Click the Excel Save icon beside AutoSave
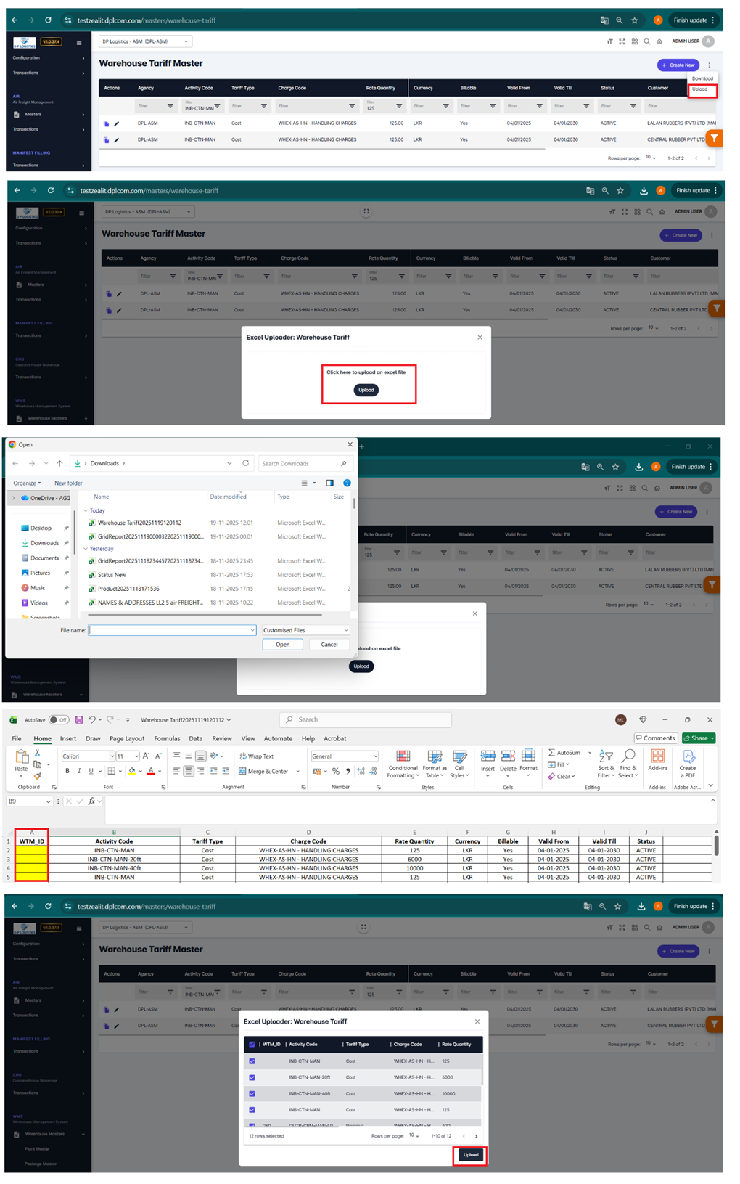 [x=79, y=720]
